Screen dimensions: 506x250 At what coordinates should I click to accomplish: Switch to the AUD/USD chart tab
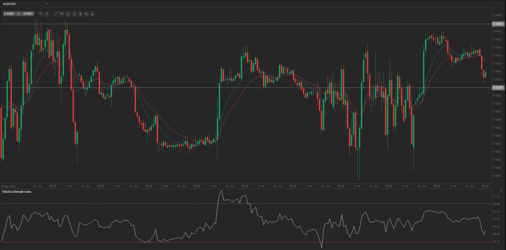coord(22,4)
